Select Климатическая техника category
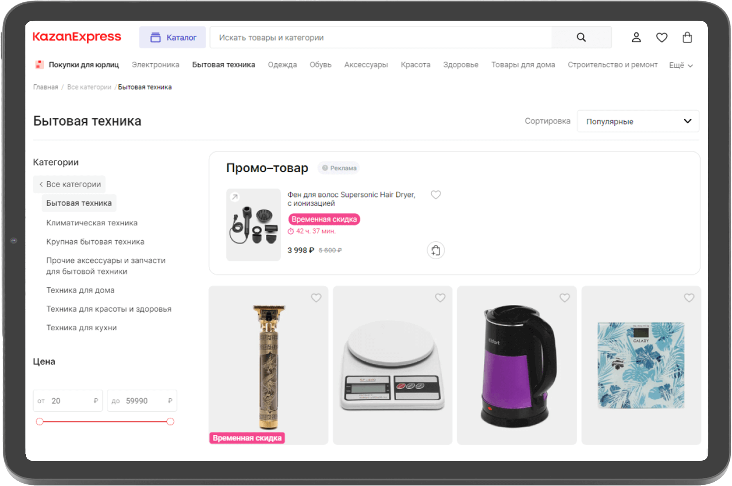732x486 pixels. [92, 223]
